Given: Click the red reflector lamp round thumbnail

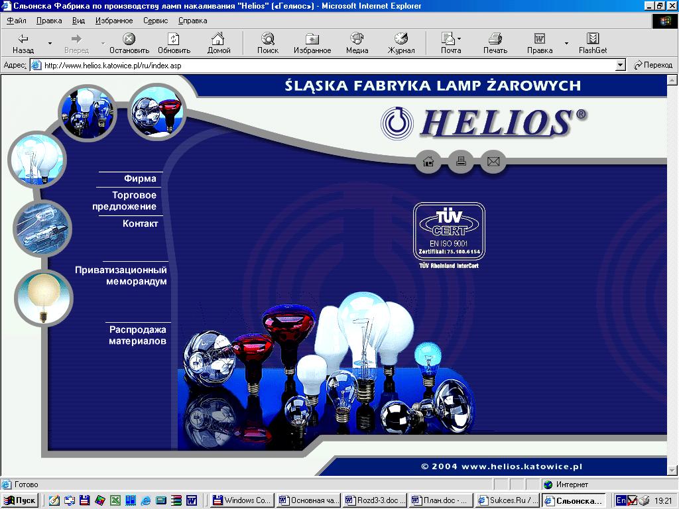Looking at the screenshot, I should pos(156,111).
